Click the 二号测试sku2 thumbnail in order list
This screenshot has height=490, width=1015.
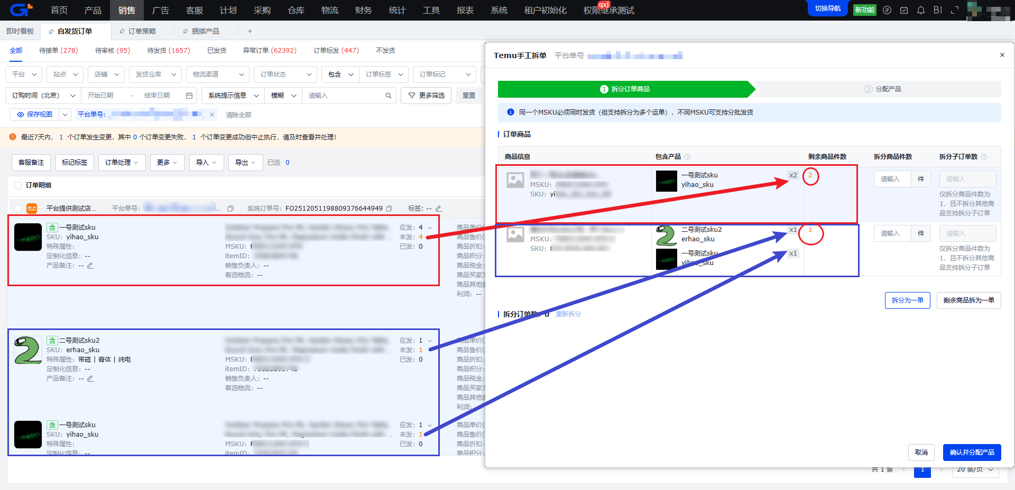(x=28, y=350)
